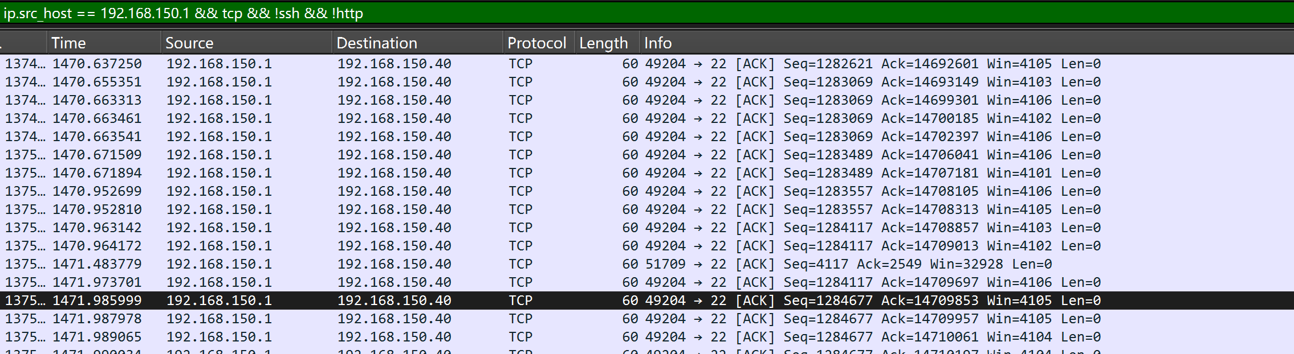1294x354 pixels.
Task: Select packet at time 1471.989065
Action: click(647, 337)
